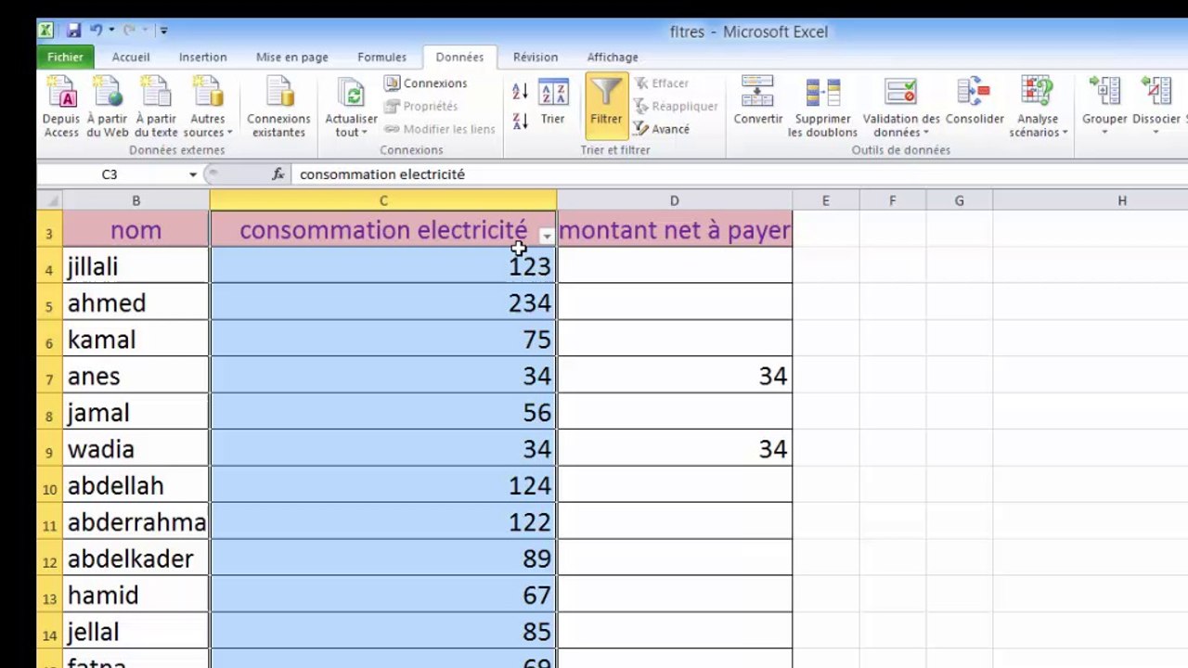Open the Name Box dropdown arrow
The width and height of the screenshot is (1188, 668).
(193, 174)
